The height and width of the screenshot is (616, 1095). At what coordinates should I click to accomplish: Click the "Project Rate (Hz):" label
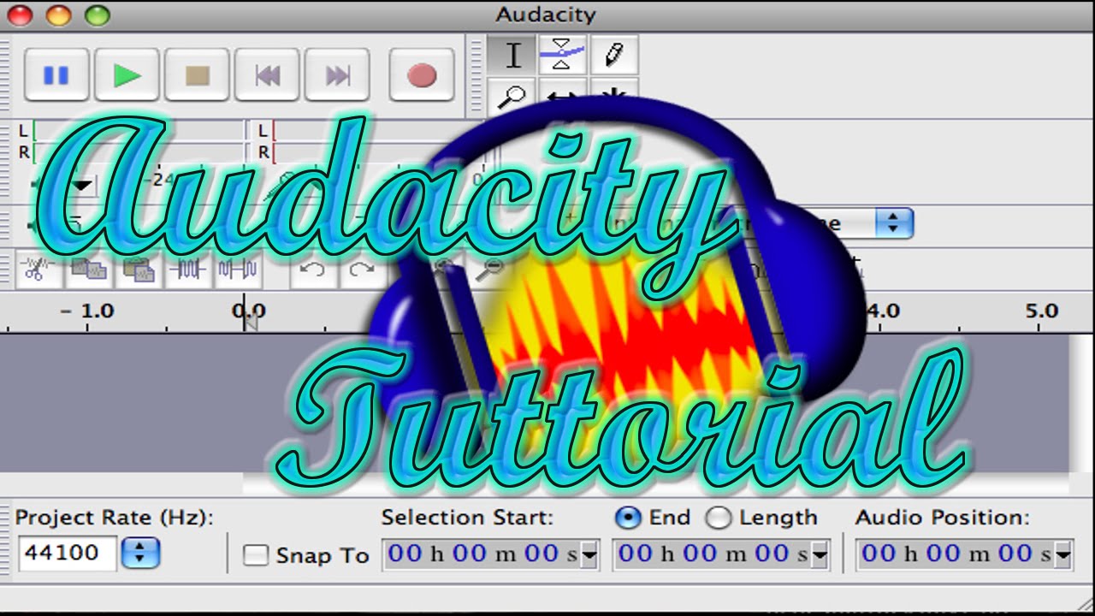click(x=115, y=518)
